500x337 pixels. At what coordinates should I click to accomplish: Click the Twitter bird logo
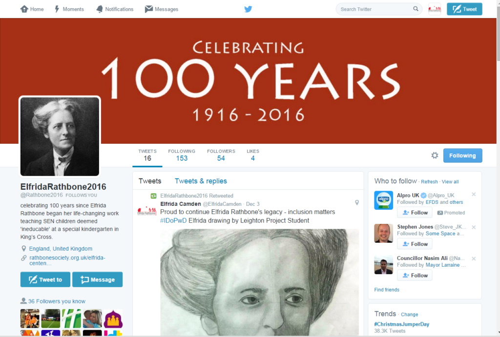[248, 9]
